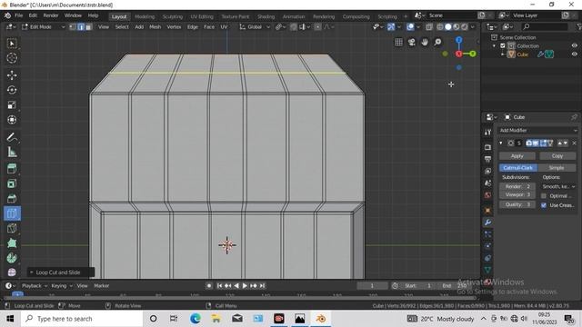The width and height of the screenshot is (582, 327).
Task: Jump to the animation start
Action: 219,286
